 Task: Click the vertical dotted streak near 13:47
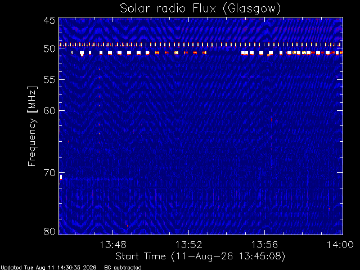click(99, 110)
